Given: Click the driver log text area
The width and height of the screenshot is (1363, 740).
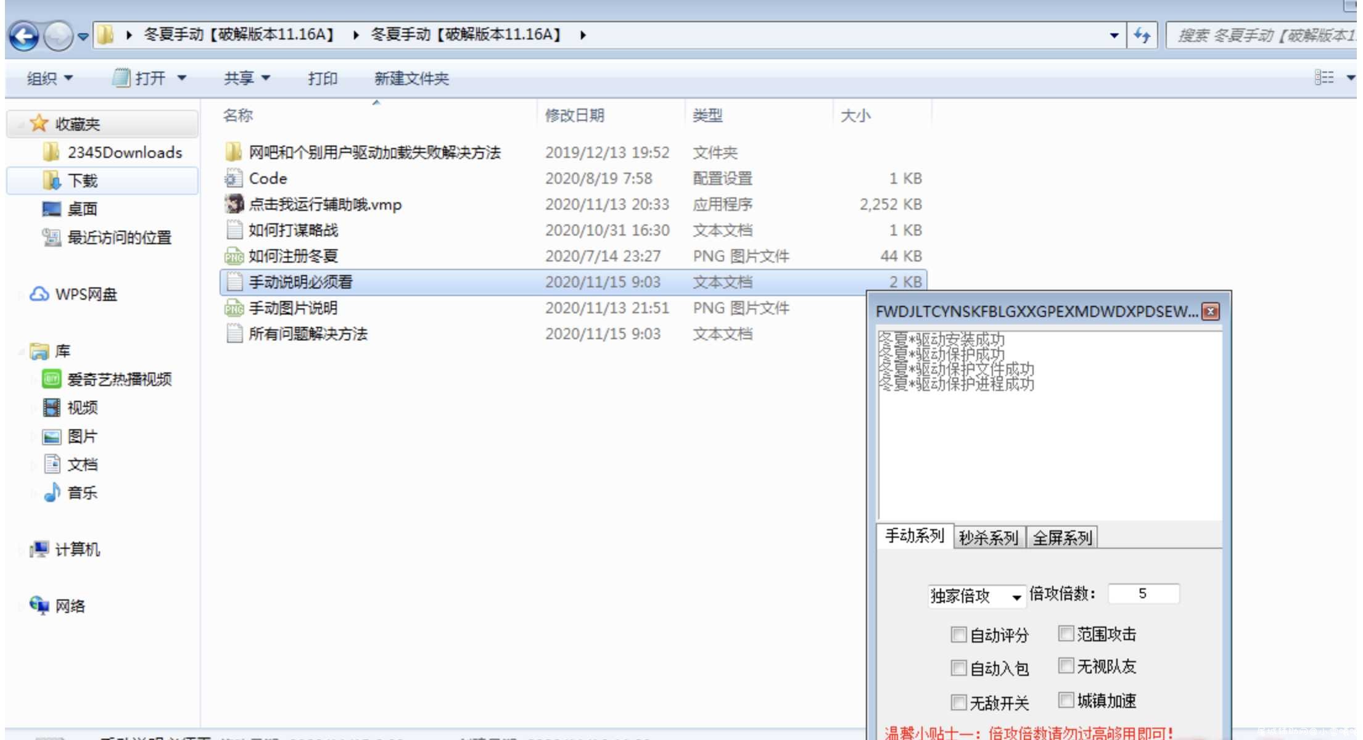Looking at the screenshot, I should (x=1050, y=425).
